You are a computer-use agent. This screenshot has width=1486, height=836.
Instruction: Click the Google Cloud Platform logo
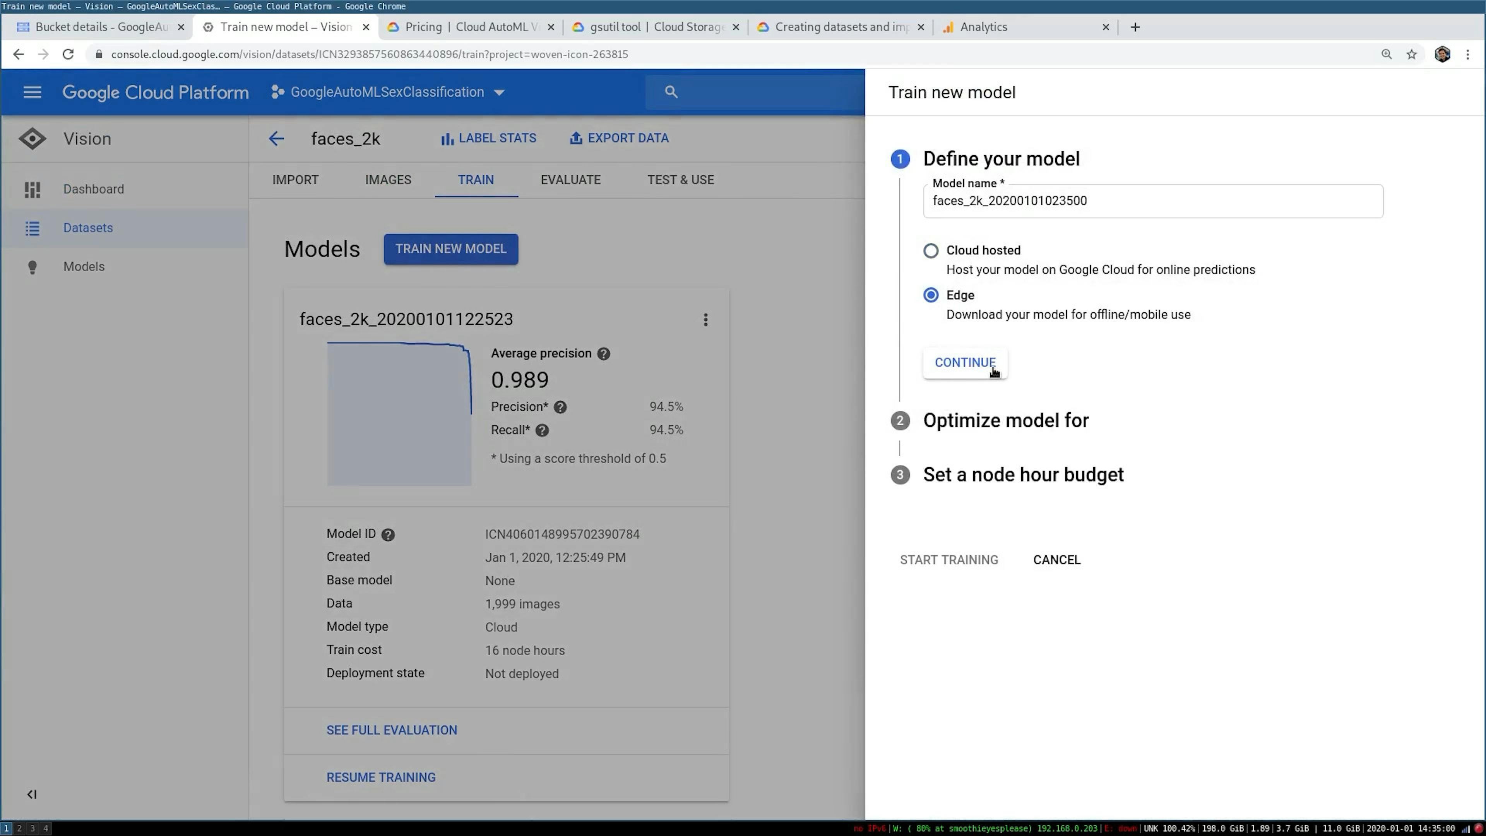point(156,93)
